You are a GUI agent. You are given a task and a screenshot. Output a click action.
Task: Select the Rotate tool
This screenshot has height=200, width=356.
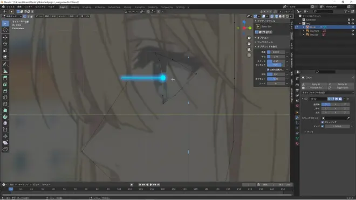[x=5, y=44]
